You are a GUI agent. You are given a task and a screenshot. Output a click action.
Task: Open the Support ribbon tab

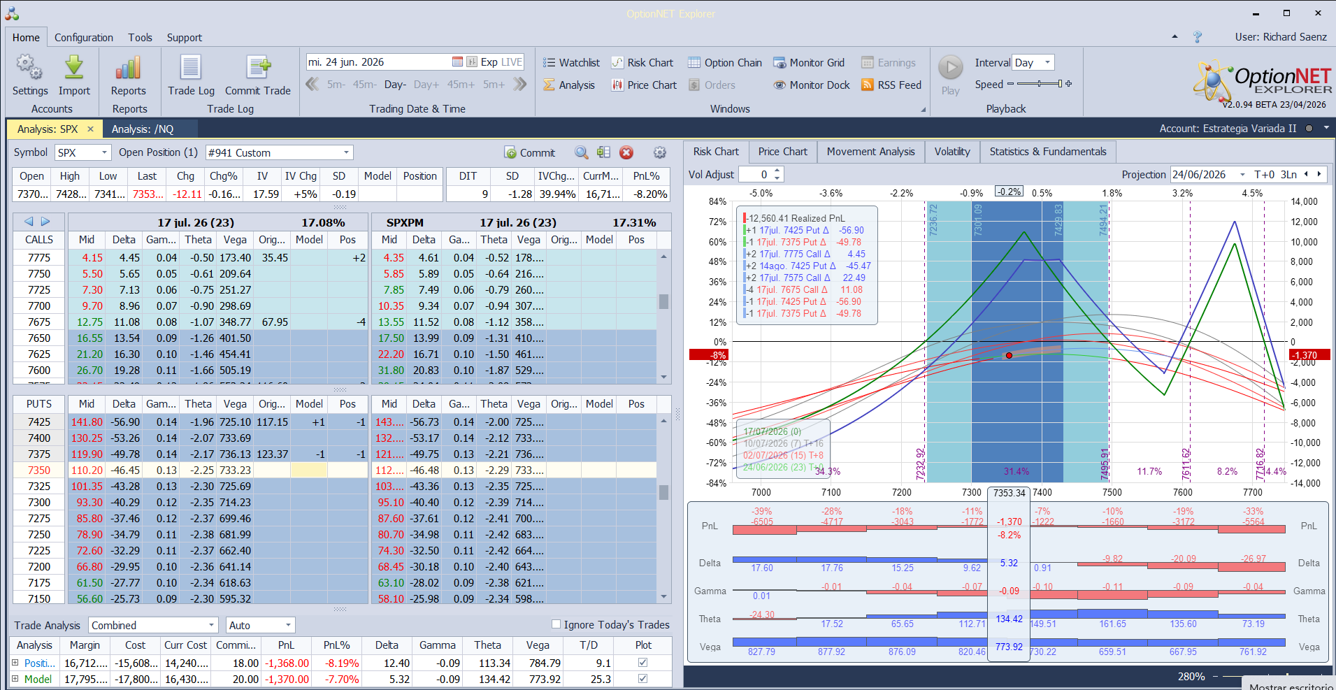point(185,38)
